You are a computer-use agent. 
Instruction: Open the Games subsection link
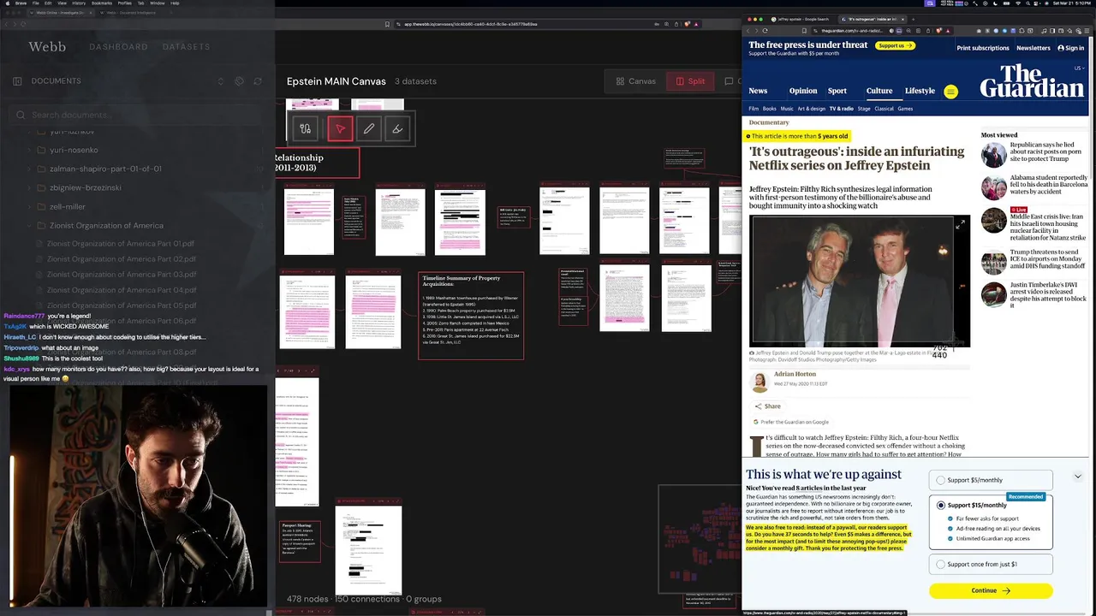[x=905, y=109]
